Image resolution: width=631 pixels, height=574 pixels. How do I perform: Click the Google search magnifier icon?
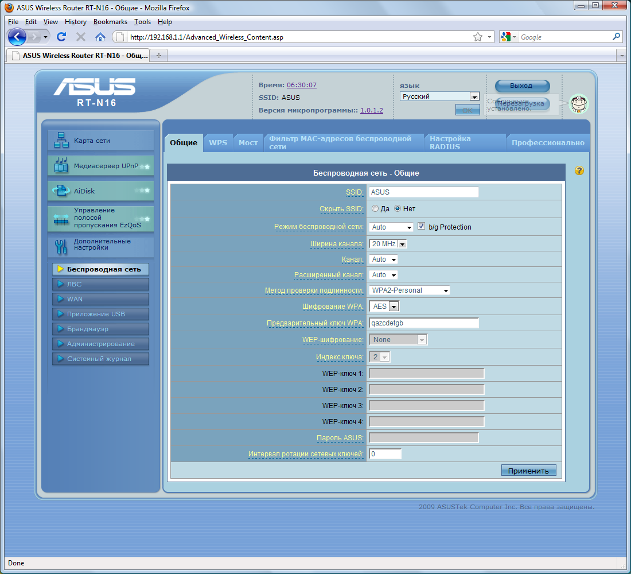point(616,37)
